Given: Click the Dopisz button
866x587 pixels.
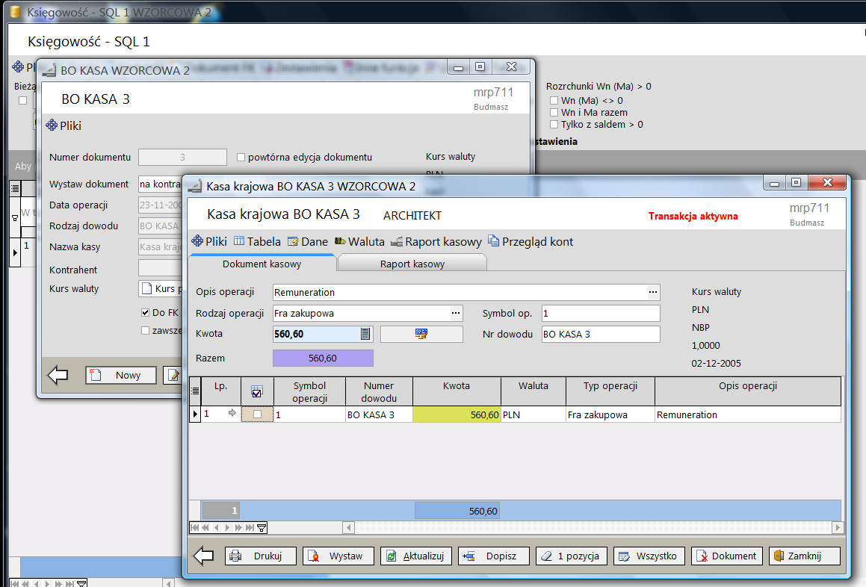Looking at the screenshot, I should [495, 556].
